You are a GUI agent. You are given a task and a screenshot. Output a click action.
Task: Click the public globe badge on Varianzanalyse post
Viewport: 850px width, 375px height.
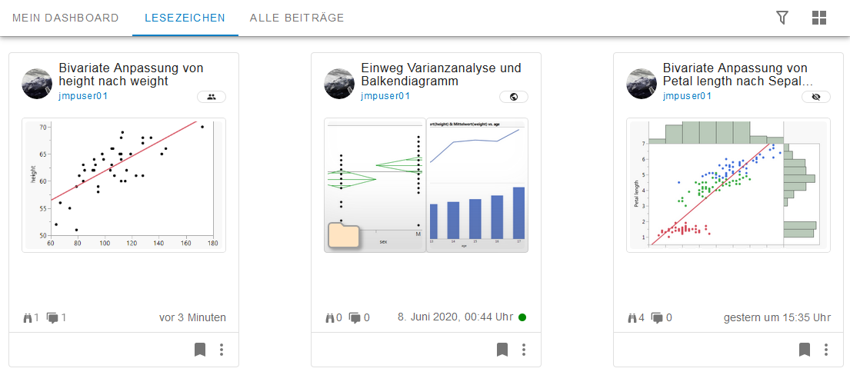coord(514,97)
